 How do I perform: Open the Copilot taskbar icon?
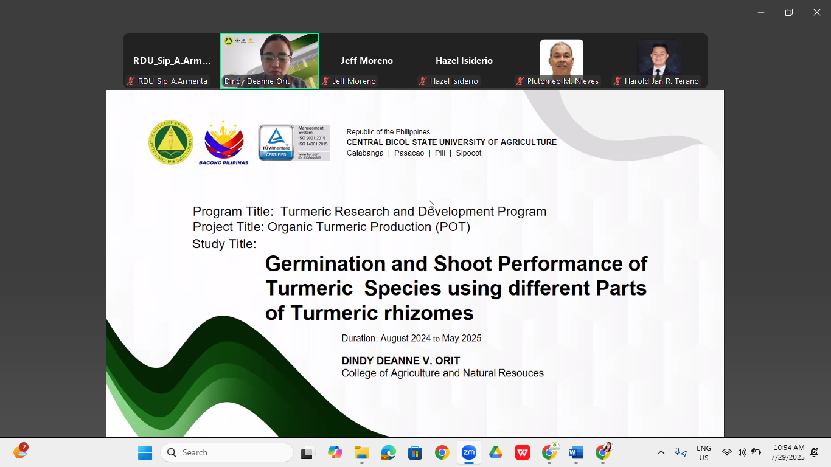coord(335,452)
